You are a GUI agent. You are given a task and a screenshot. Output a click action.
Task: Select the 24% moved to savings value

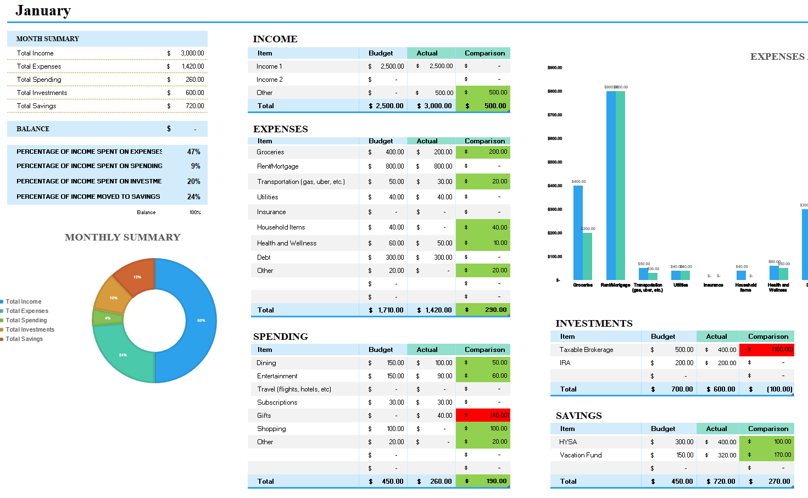tap(193, 197)
